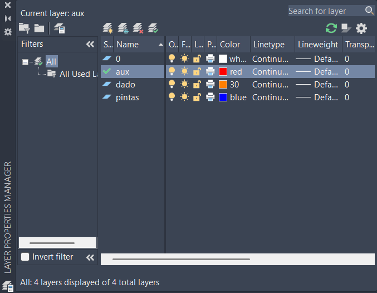Enable the Invert filter checkbox

25,257
